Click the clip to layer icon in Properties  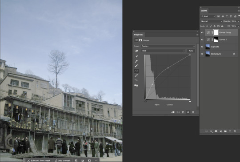pyautogui.click(x=173, y=112)
